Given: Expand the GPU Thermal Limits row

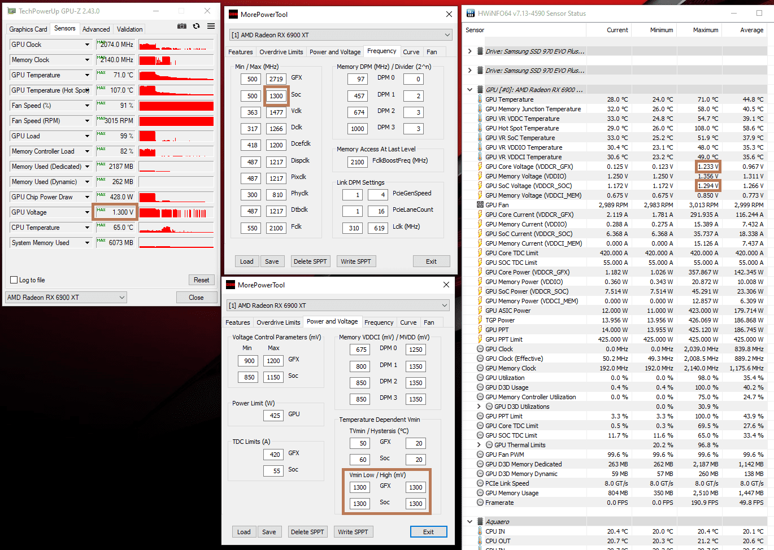Looking at the screenshot, I should click(x=479, y=445).
